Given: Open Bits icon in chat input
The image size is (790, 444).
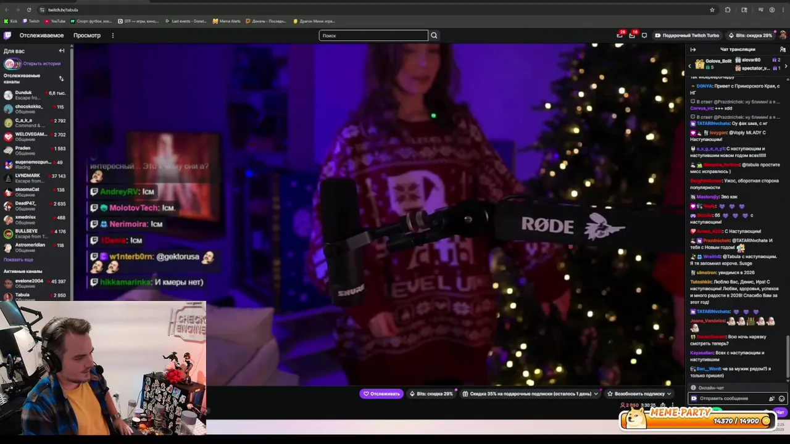Looking at the screenshot, I should (x=771, y=398).
